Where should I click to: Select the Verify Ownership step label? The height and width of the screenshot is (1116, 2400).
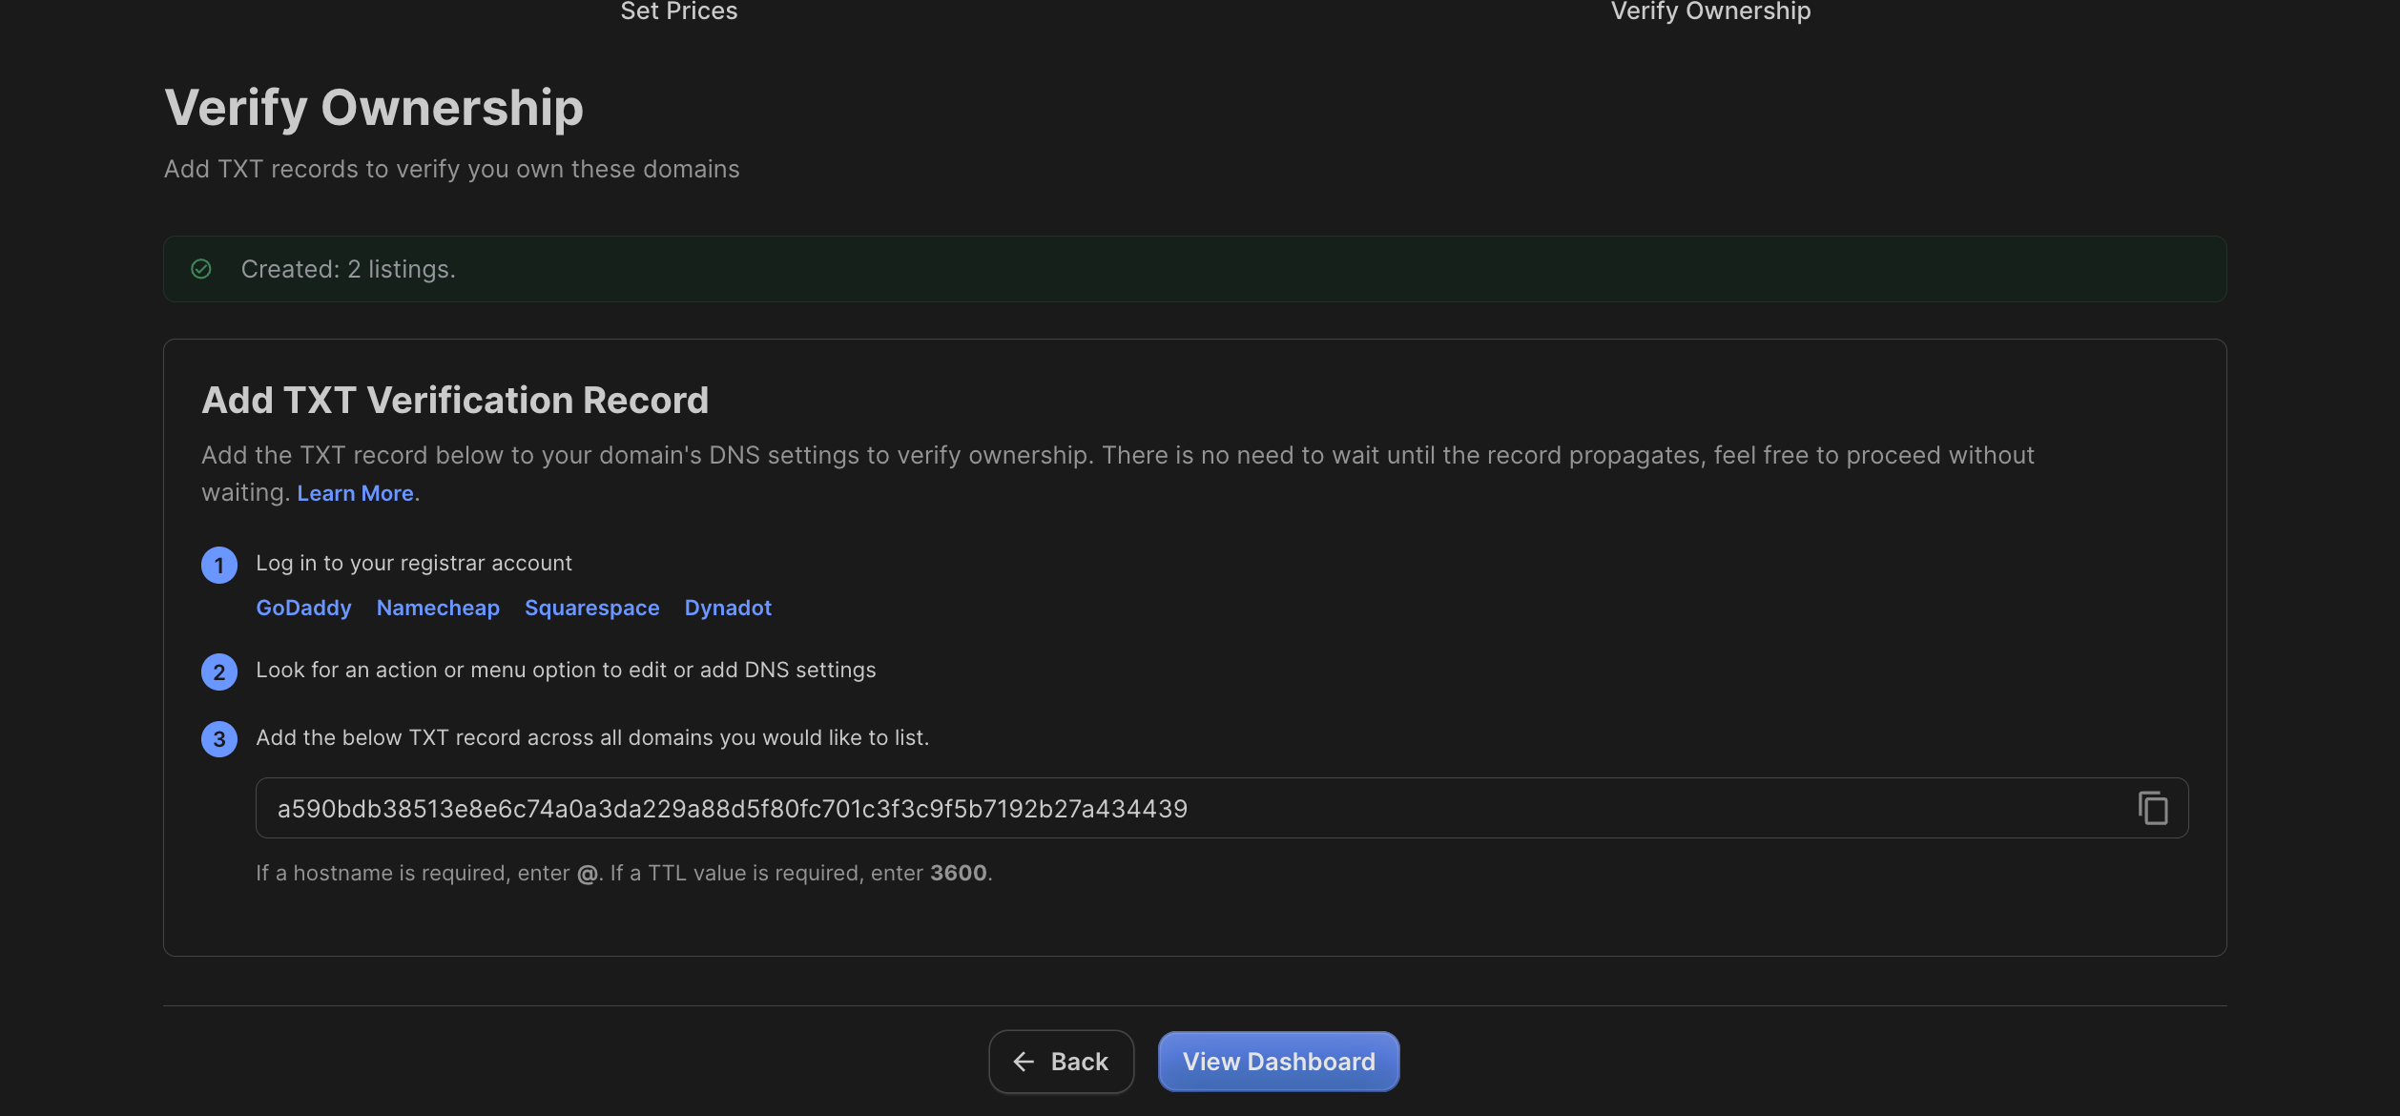click(x=1710, y=11)
